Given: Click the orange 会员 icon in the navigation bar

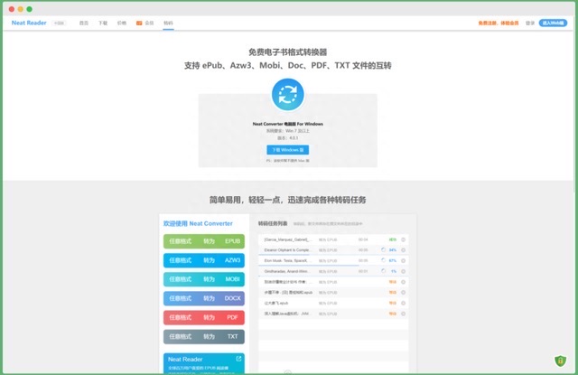Looking at the screenshot, I should [139, 22].
